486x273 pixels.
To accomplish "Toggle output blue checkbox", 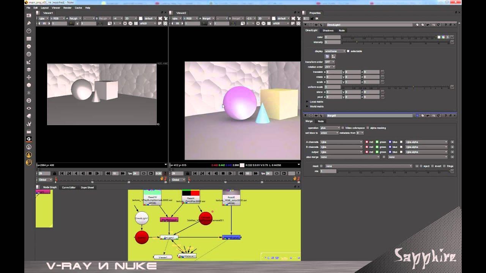I will pos(390,152).
